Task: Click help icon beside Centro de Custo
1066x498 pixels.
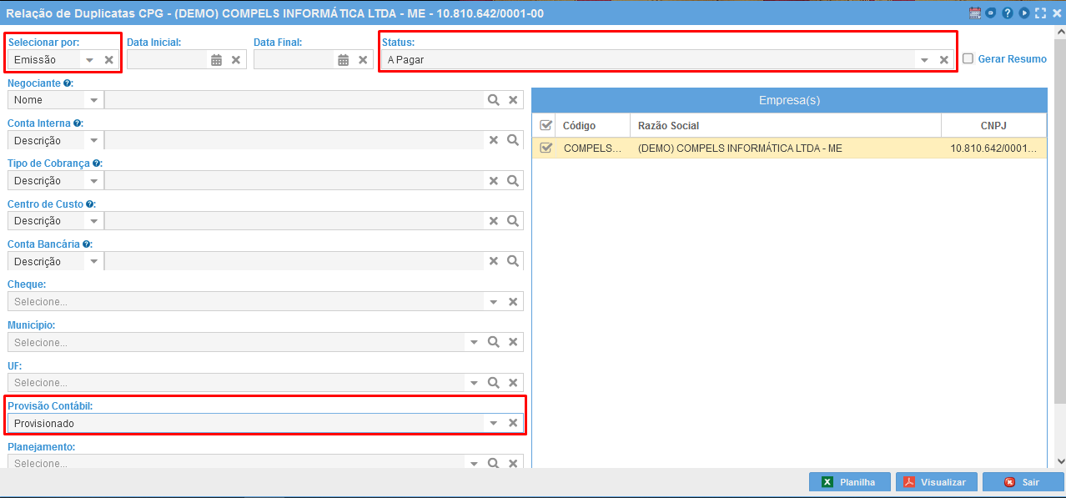Action: pyautogui.click(x=89, y=204)
